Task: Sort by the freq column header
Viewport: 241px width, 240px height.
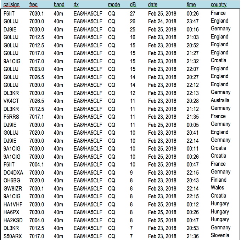Action: [x=34, y=5]
